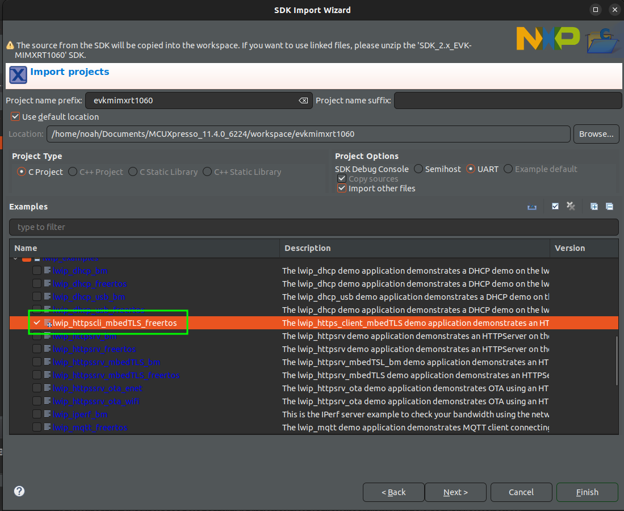Uncheck Use default location checkbox
Screen dimensions: 624x511
(x=15, y=117)
